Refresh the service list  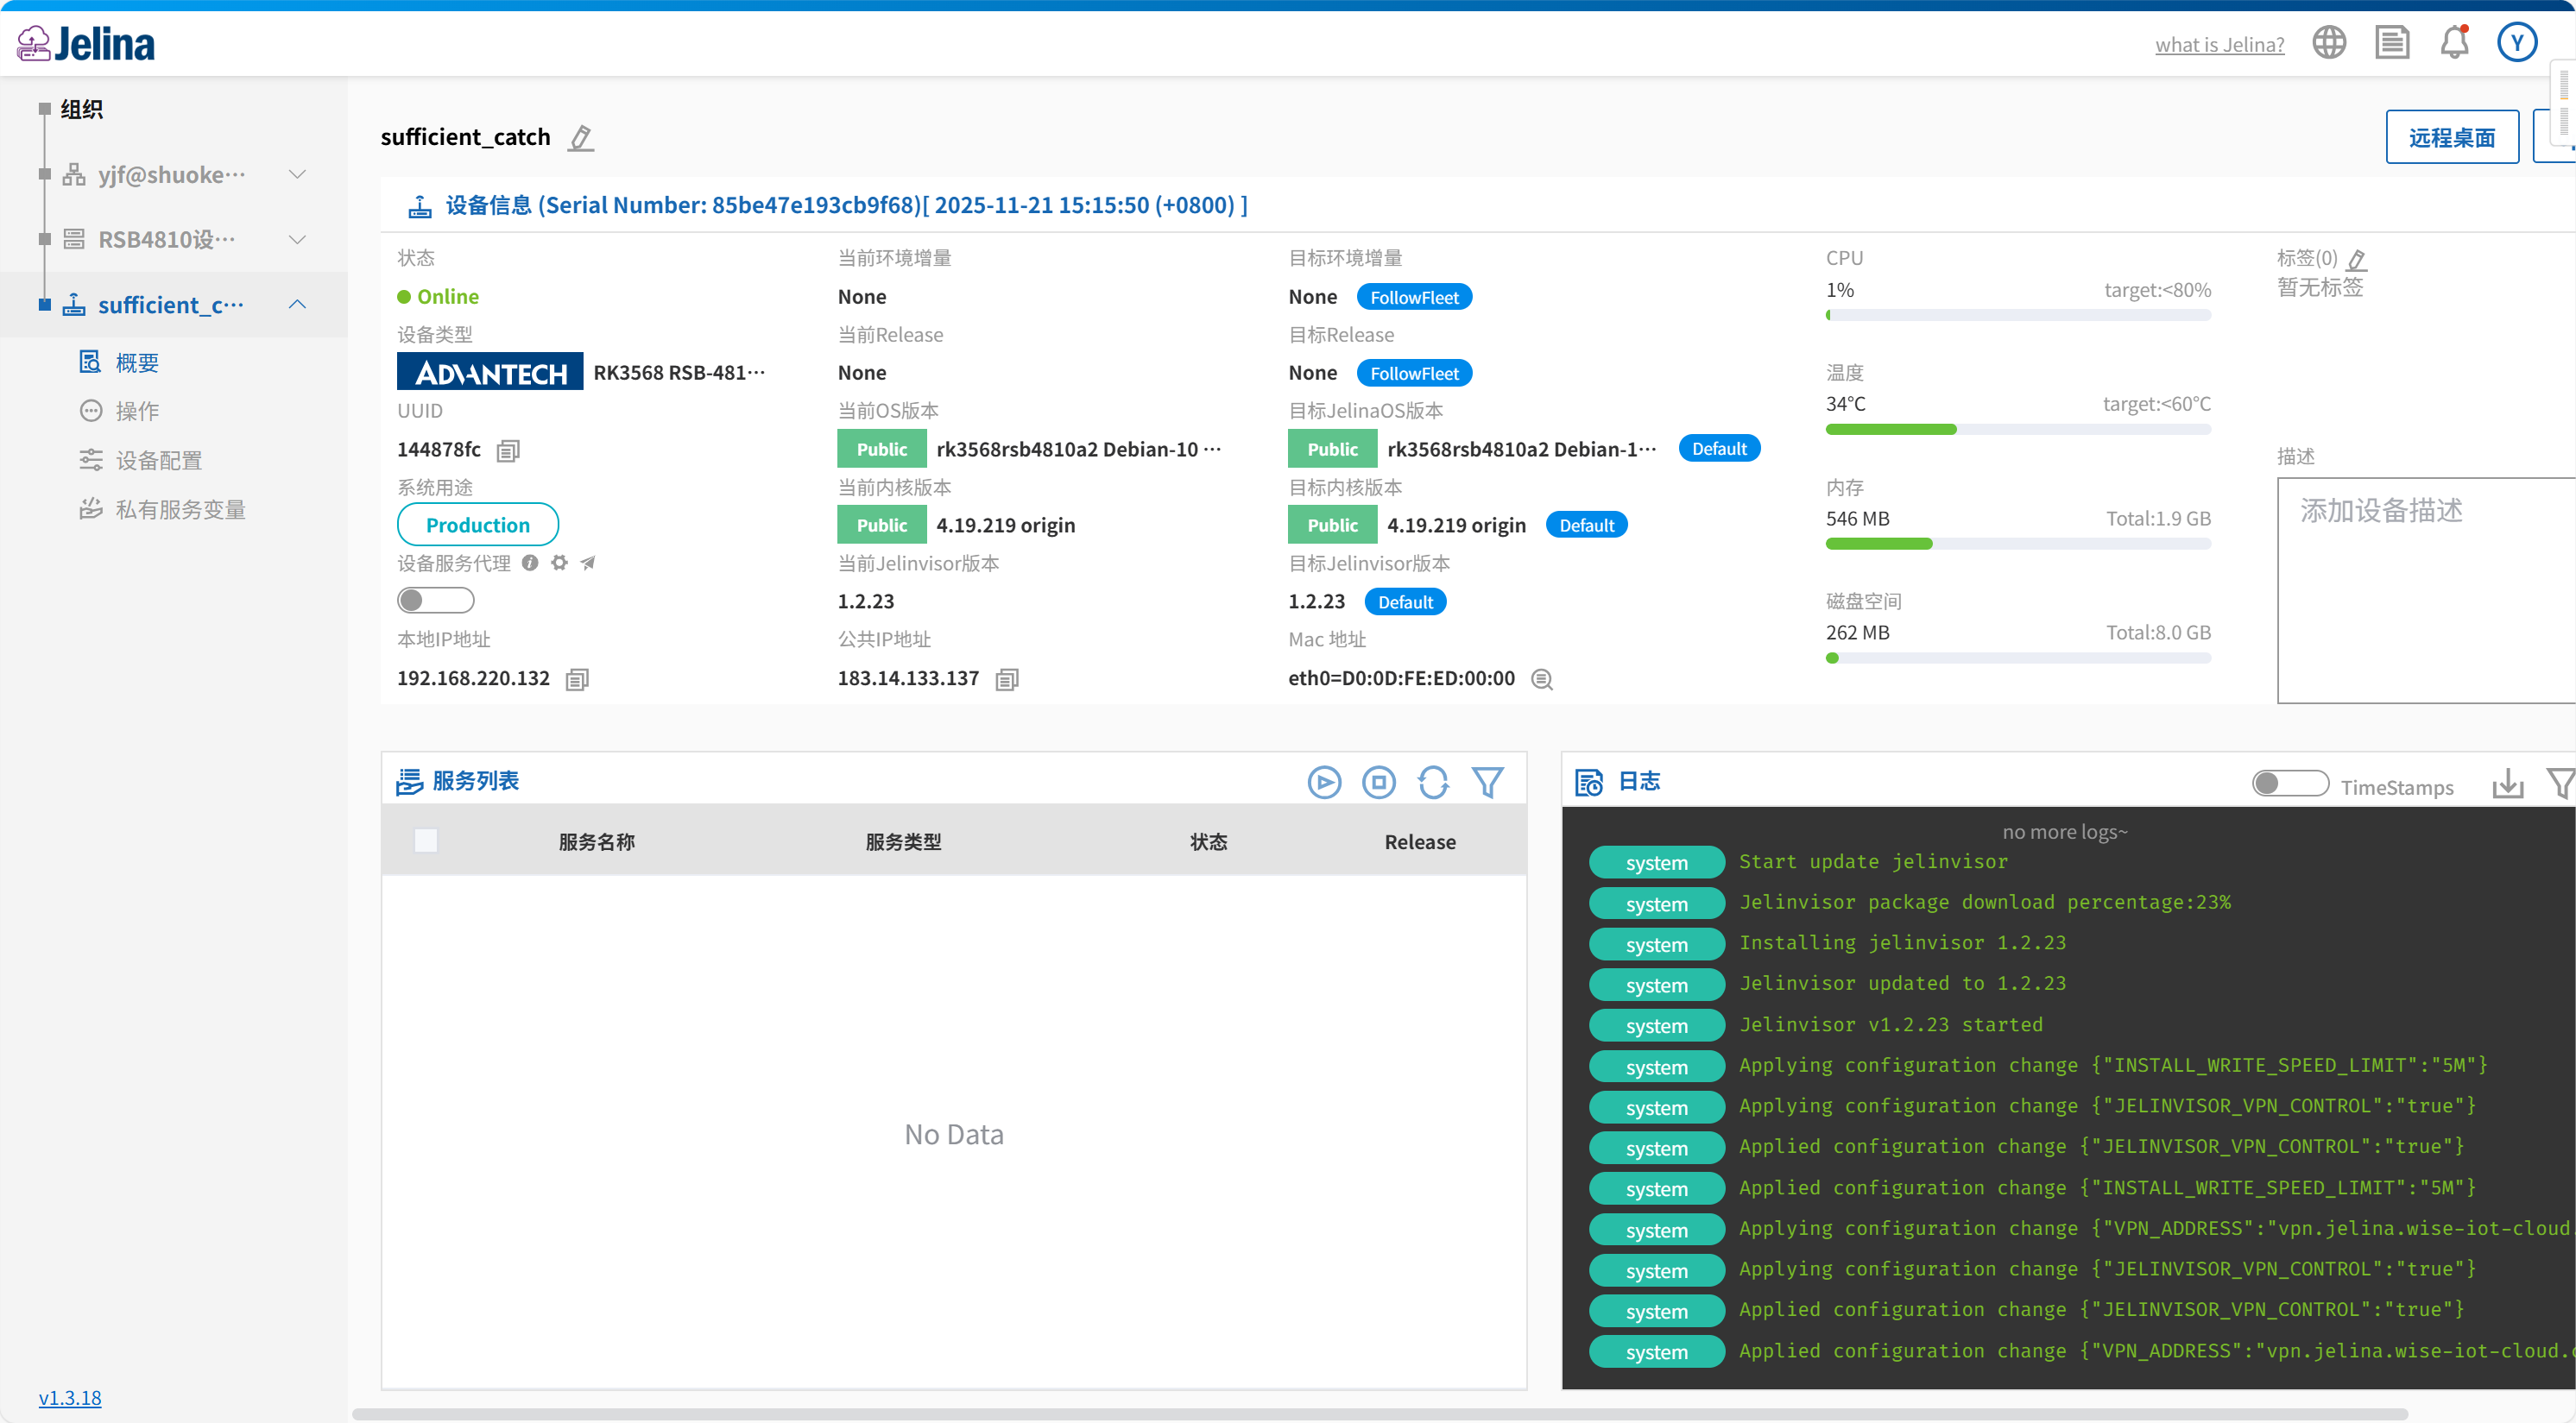point(1433,783)
